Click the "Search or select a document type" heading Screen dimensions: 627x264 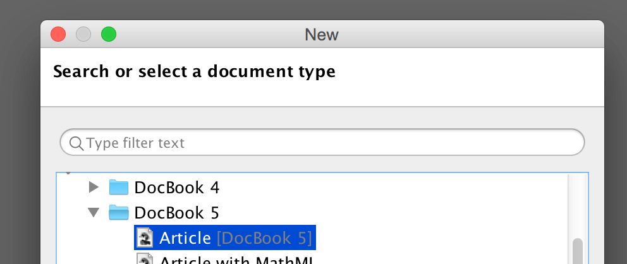coord(194,71)
